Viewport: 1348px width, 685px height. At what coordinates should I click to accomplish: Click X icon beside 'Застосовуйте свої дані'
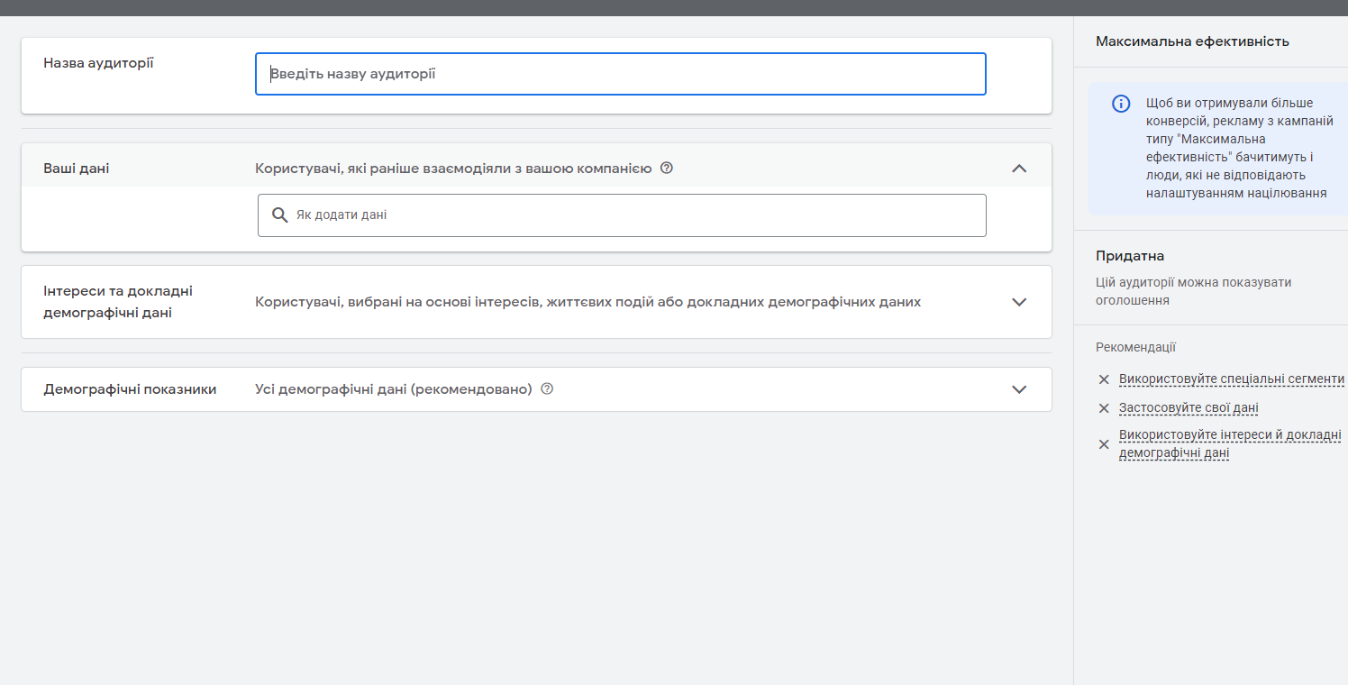tap(1104, 408)
